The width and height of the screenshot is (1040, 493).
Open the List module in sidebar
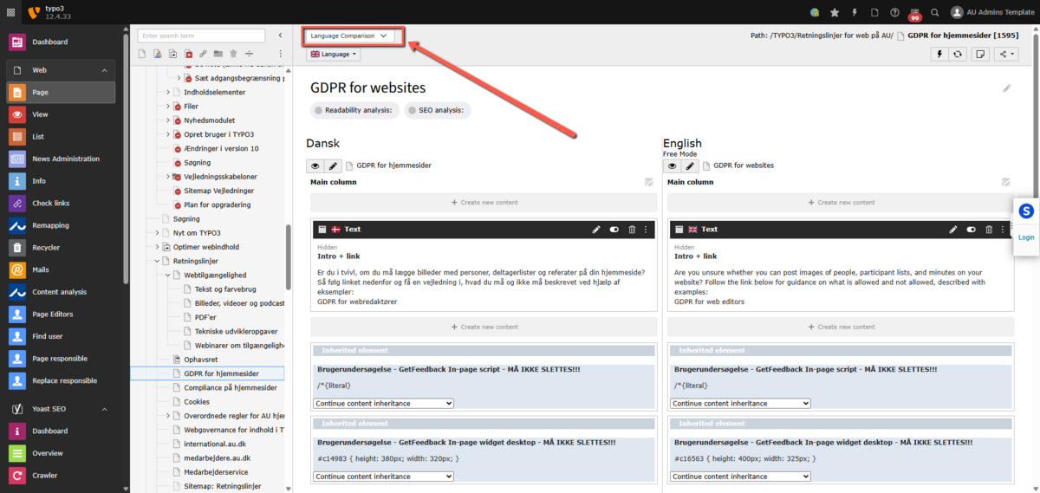38,137
